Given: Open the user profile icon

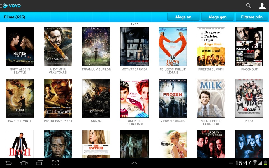Looking at the screenshot, I should point(262,6).
